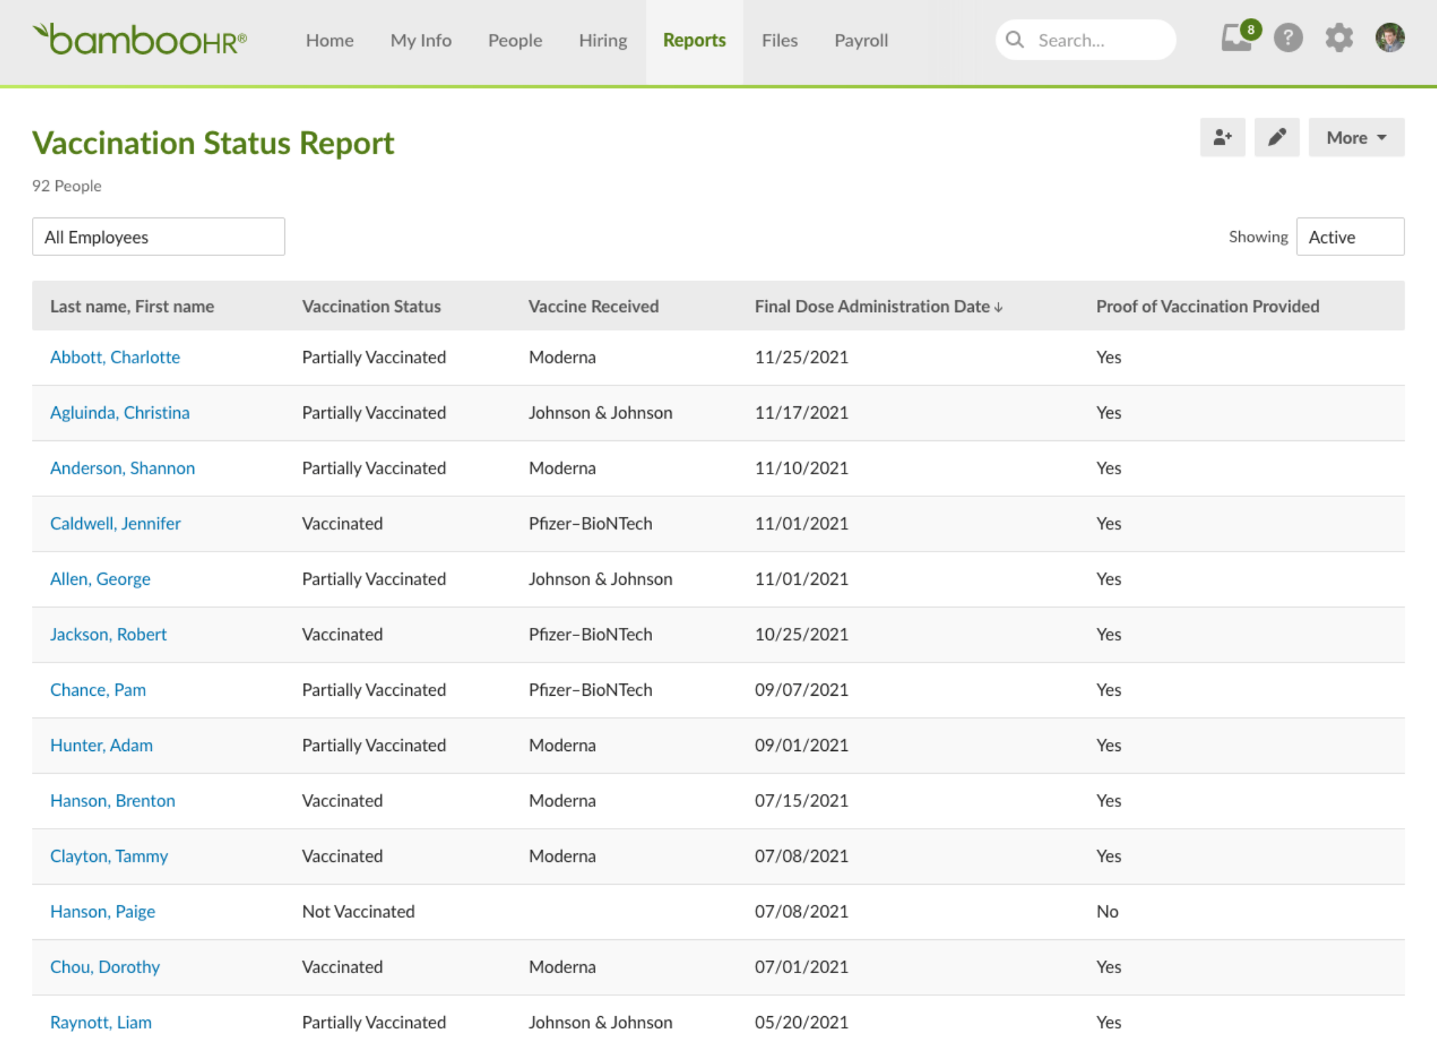
Task: Go to the People tab
Action: (515, 40)
